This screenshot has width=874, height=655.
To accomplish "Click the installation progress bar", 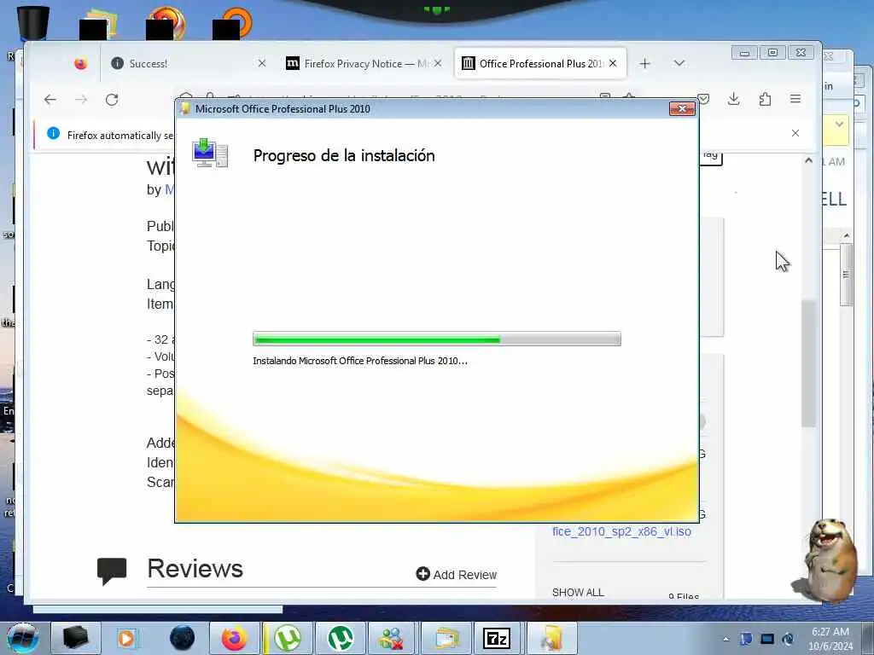I will (x=437, y=339).
